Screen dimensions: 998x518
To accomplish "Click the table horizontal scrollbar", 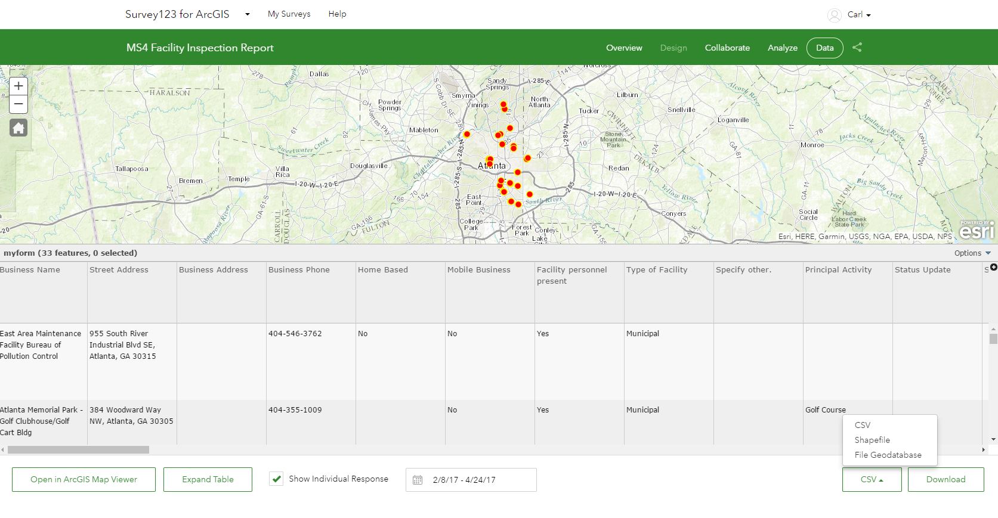I will (x=78, y=450).
